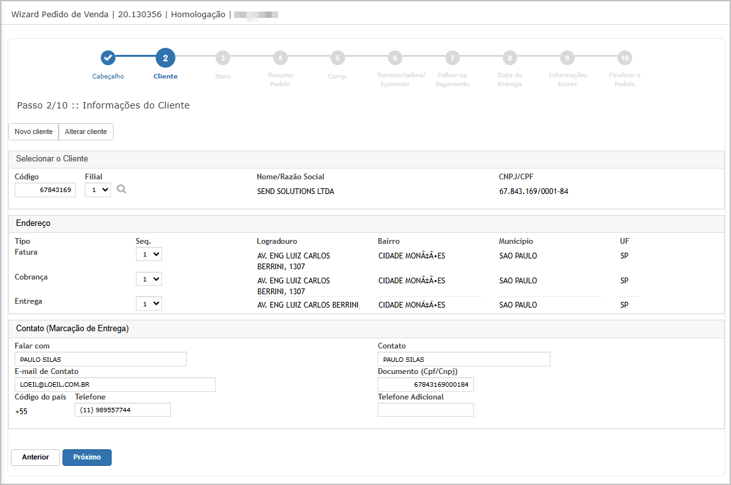Viewport: 731px width, 485px height.
Task: Go to step 3 Itens circle
Action: pyautogui.click(x=223, y=58)
